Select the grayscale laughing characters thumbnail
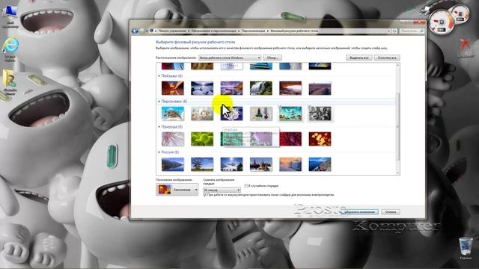 point(320,114)
